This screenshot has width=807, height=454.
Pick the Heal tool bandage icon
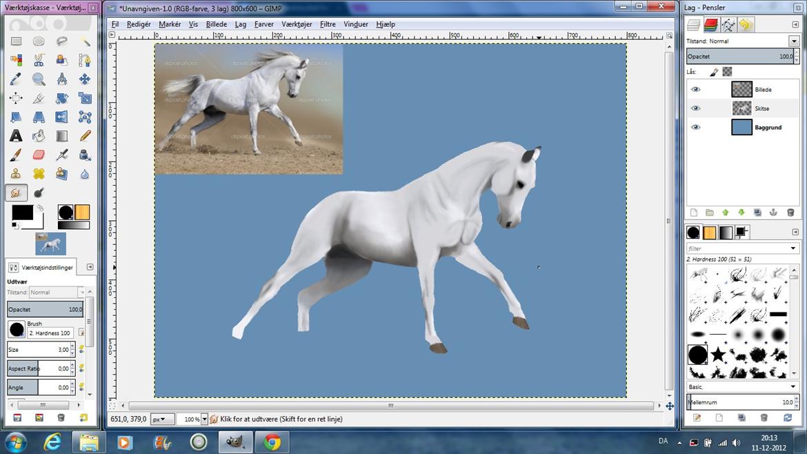[x=39, y=174]
